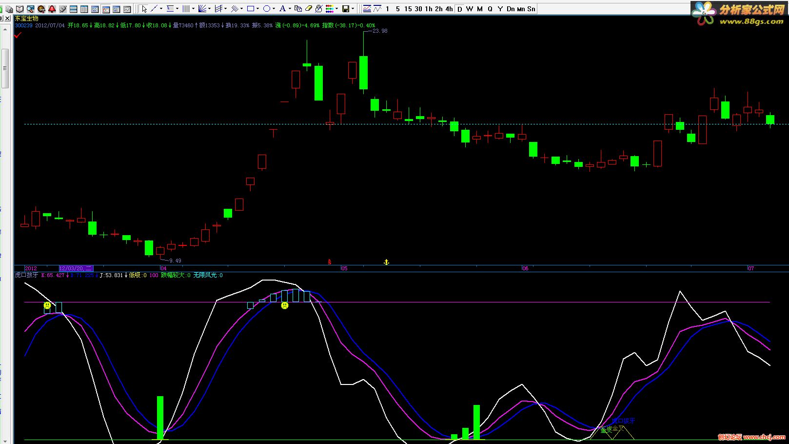Toggle the lock drawings icon
Image resolution: width=789 pixels, height=444 pixels.
(318, 9)
